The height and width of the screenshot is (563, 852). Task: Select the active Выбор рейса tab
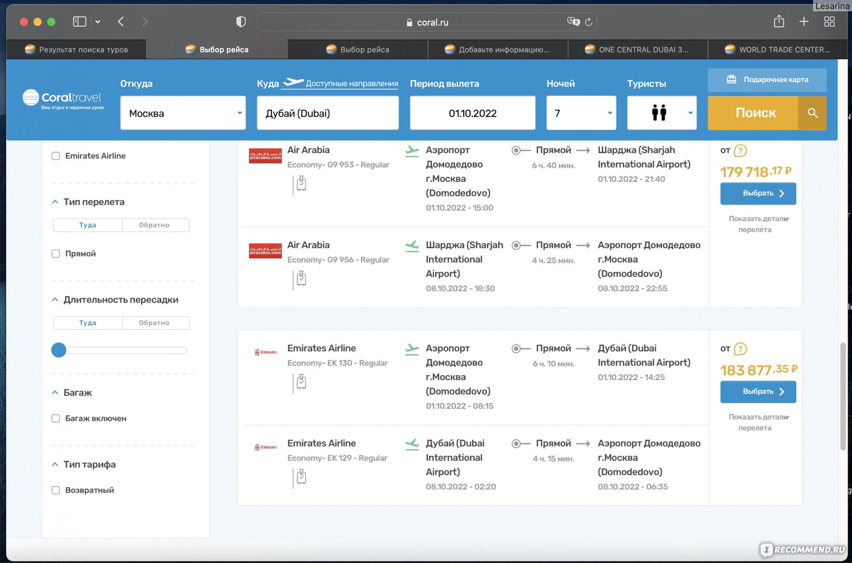point(217,49)
